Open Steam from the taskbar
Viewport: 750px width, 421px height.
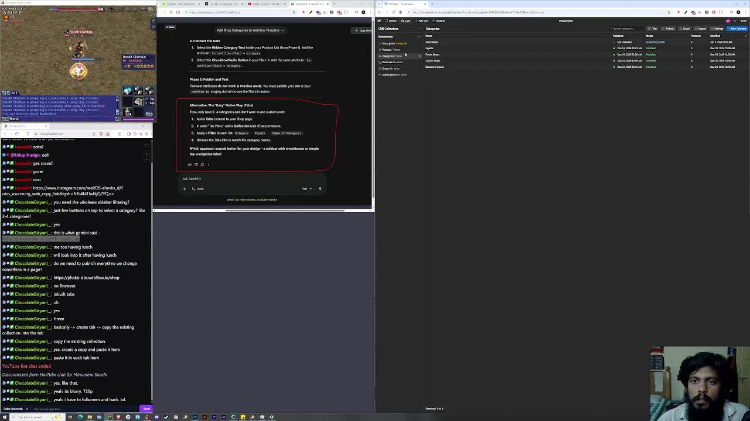point(166,417)
